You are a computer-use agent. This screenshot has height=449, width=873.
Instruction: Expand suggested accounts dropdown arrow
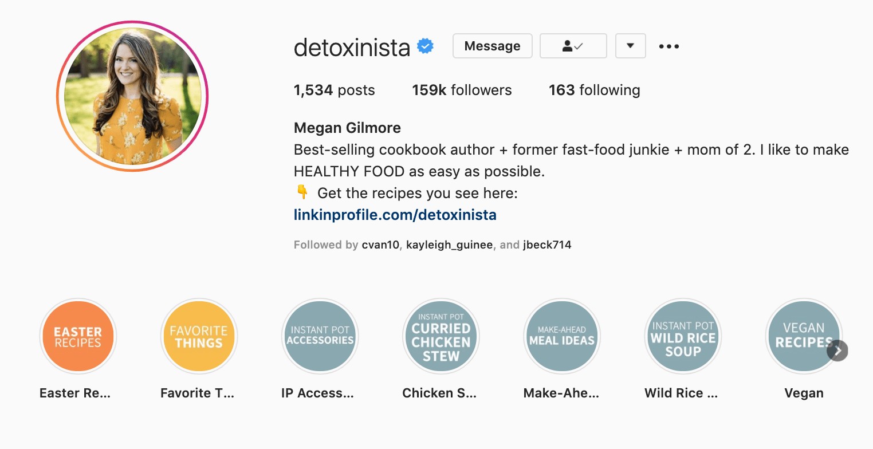tap(630, 46)
